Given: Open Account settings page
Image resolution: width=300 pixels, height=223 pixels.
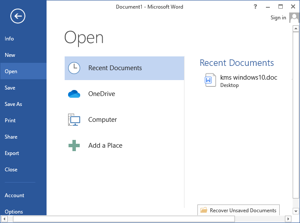Looking at the screenshot, I should click(15, 195).
